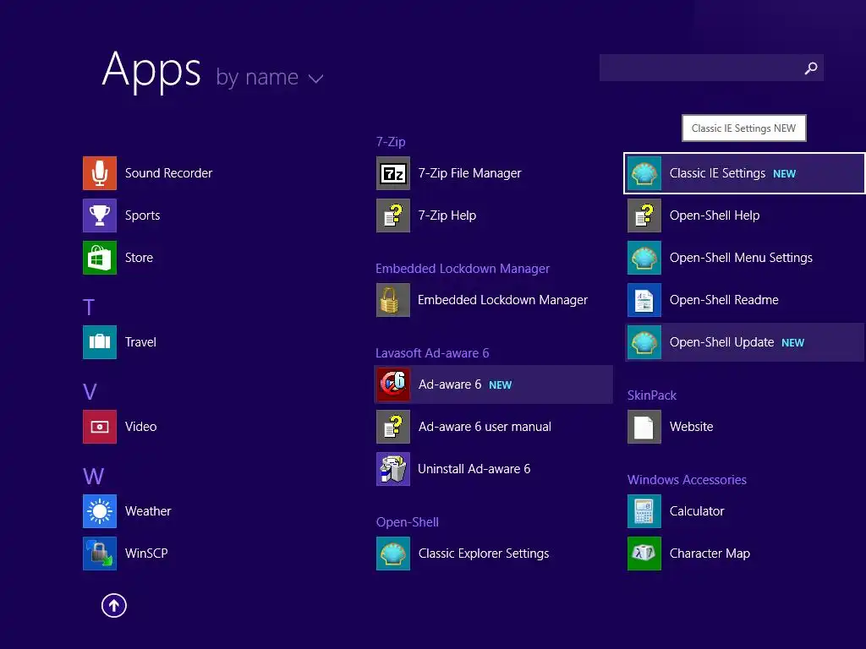Image resolution: width=866 pixels, height=649 pixels.
Task: Open the green Store bag icon
Action: coord(100,258)
